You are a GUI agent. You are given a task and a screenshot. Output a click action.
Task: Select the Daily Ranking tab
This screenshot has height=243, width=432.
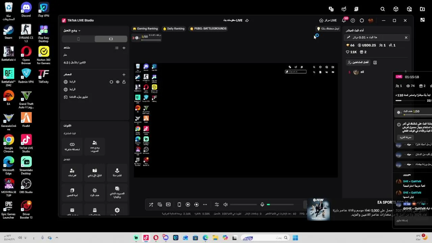[174, 29]
